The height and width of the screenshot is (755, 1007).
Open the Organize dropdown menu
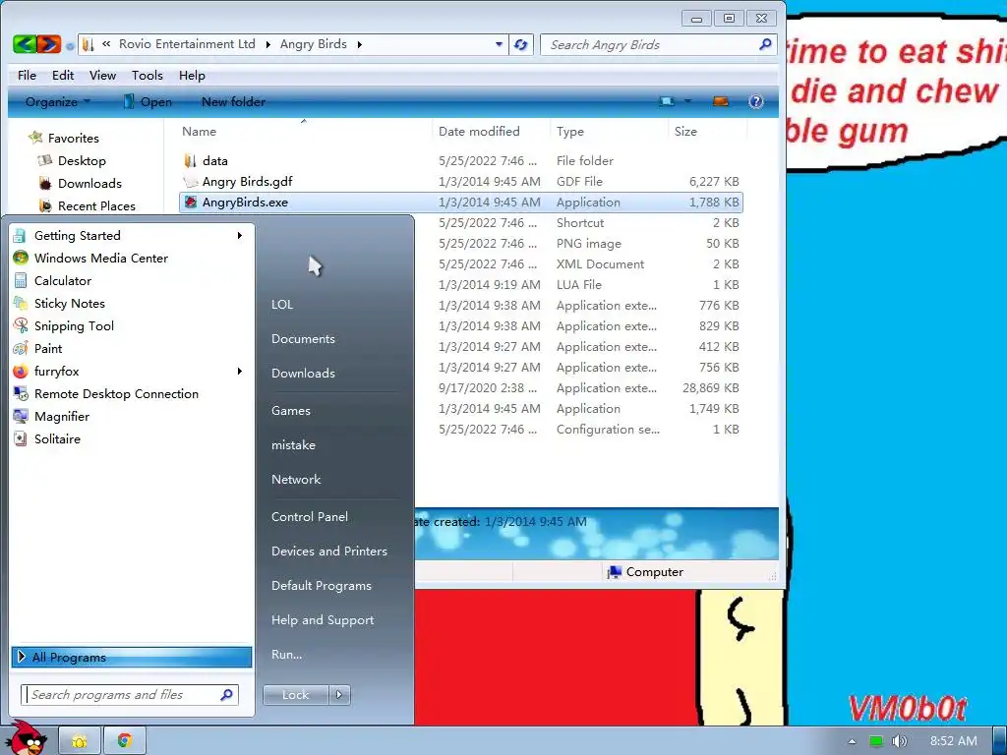click(57, 102)
